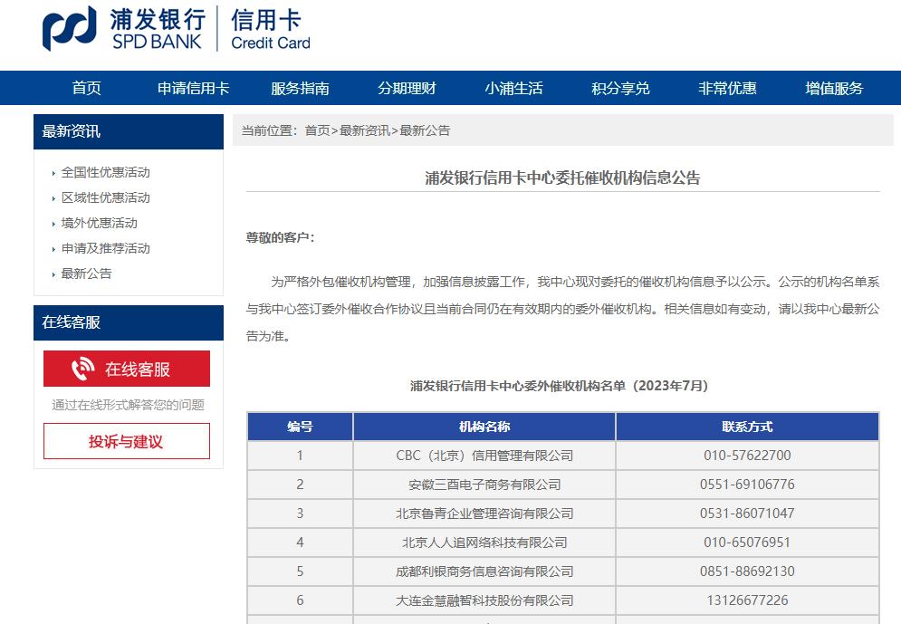Select 小浦生活 in the navigation bar

coord(513,88)
